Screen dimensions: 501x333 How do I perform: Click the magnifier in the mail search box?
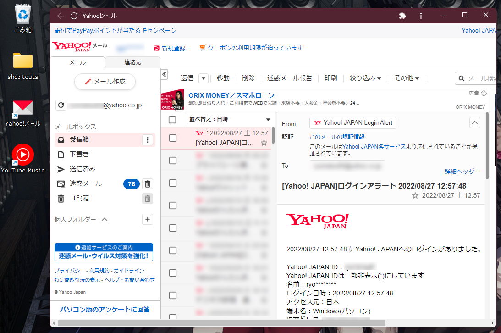[x=462, y=78]
